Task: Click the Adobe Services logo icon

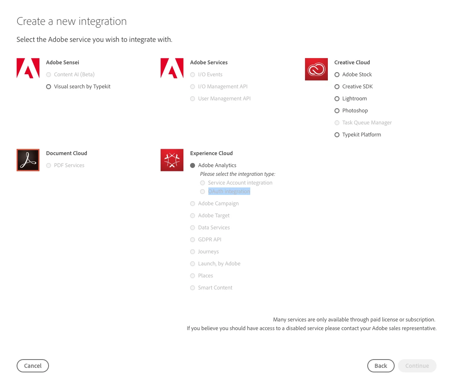Action: tap(172, 68)
